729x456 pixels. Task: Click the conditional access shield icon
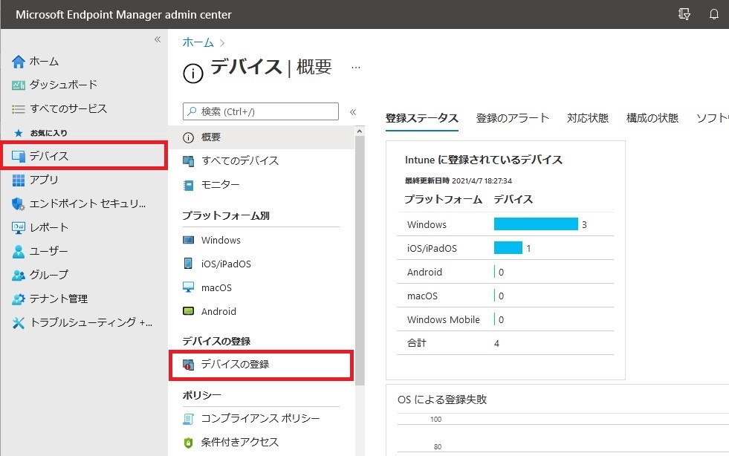click(x=188, y=443)
